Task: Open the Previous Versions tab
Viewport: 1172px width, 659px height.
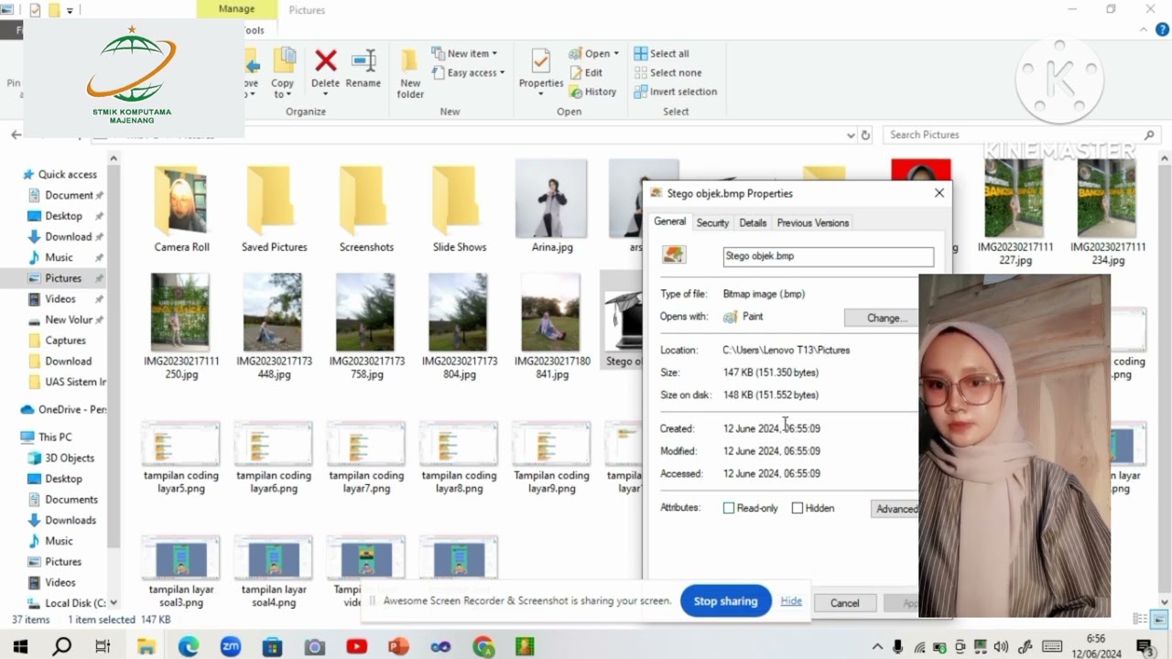Action: click(x=813, y=222)
